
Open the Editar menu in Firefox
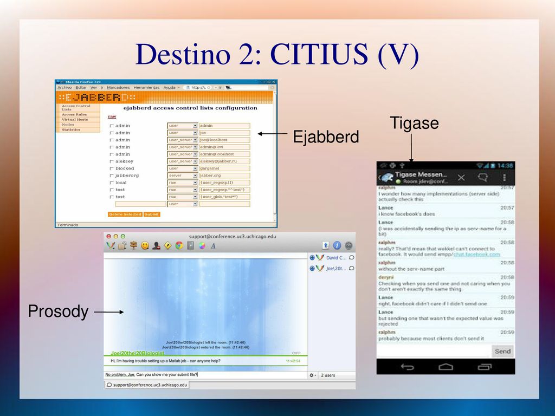tap(81, 87)
